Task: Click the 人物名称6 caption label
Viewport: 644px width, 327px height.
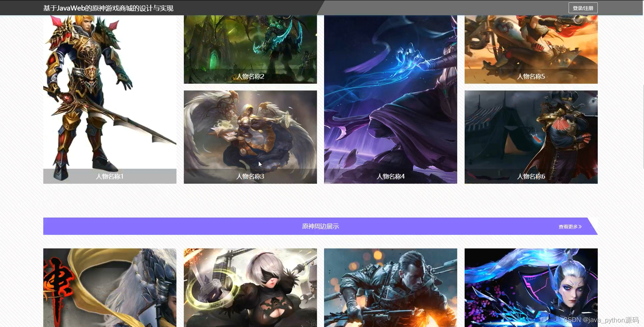Action: coord(531,176)
